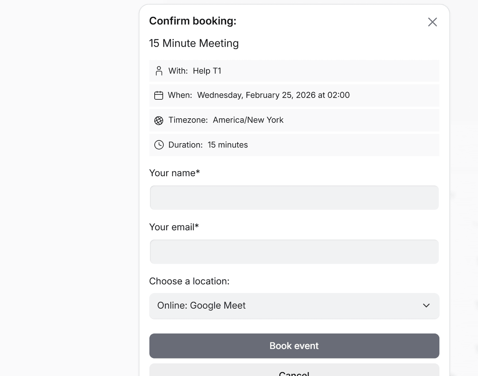Select the With: Help T1 row
The width and height of the screenshot is (478, 376).
294,71
